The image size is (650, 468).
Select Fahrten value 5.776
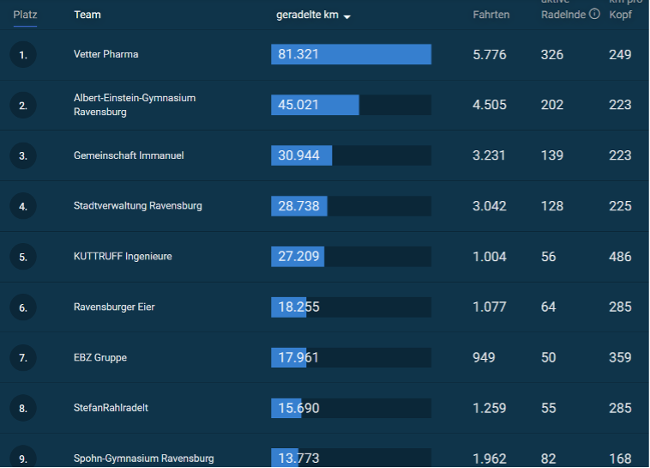pyautogui.click(x=490, y=54)
